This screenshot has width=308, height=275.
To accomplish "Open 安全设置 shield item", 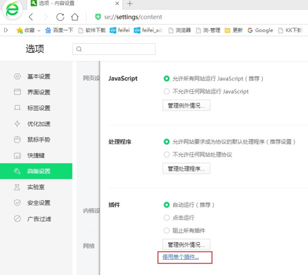I will tap(38, 203).
